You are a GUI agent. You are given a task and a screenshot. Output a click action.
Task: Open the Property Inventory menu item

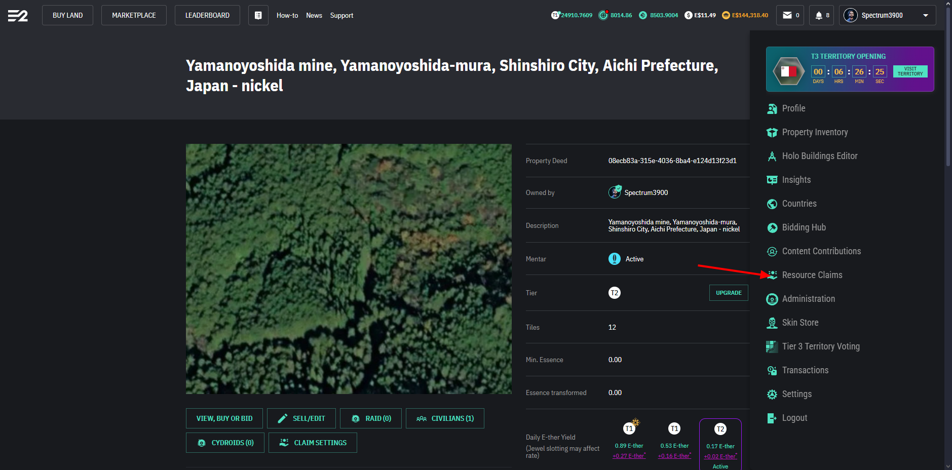[815, 132]
